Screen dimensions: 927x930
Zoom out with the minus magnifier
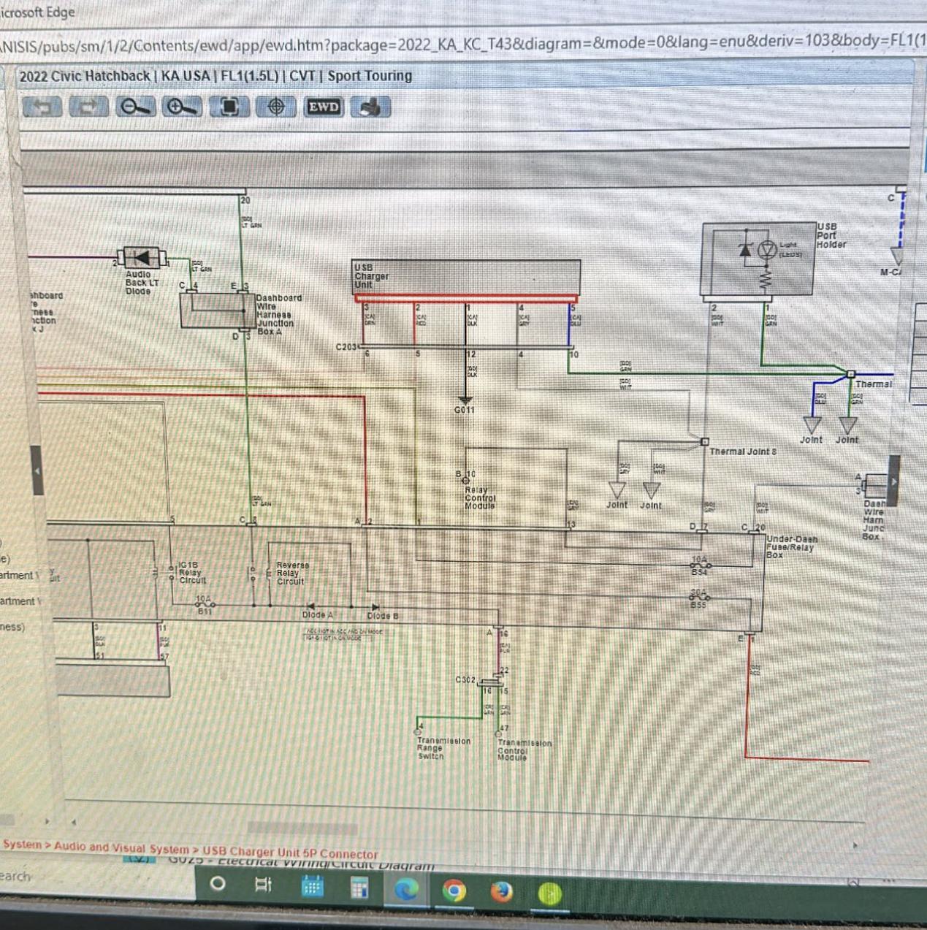point(134,107)
